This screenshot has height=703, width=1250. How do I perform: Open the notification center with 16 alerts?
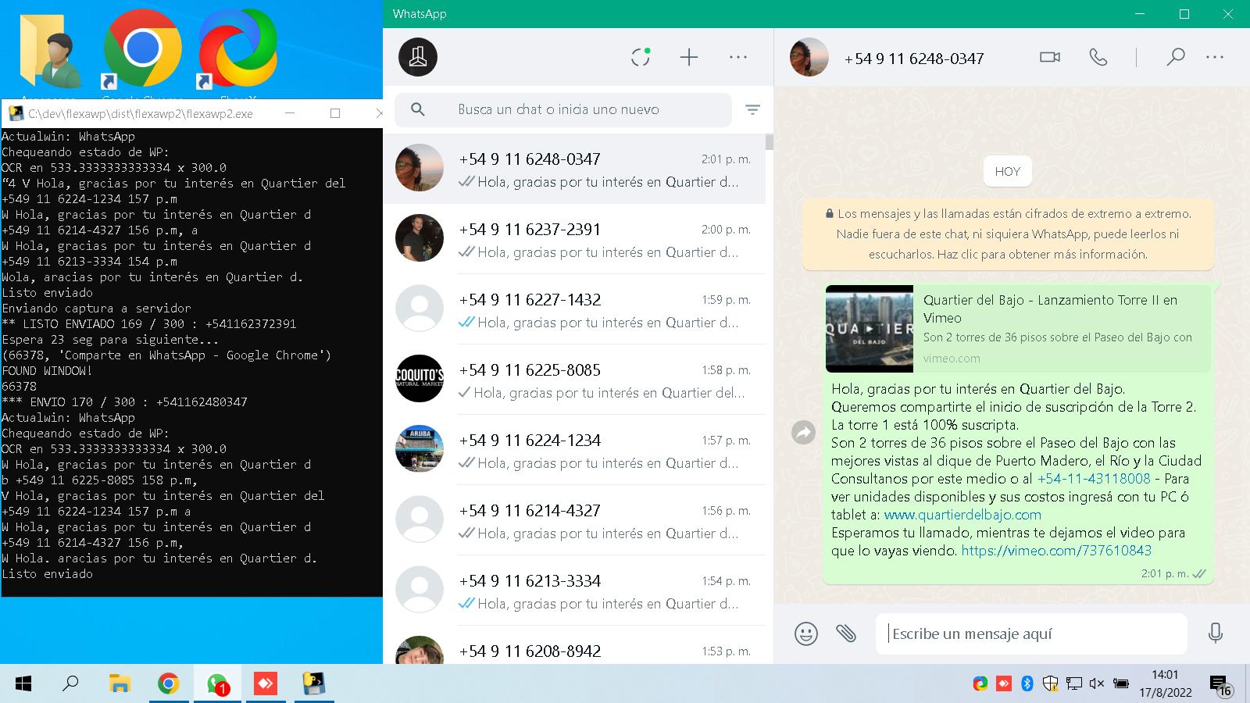click(1221, 686)
